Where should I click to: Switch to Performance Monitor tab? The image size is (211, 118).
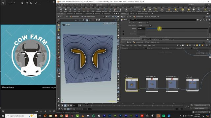click(143, 13)
